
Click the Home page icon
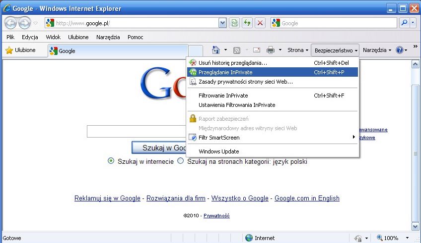point(216,50)
